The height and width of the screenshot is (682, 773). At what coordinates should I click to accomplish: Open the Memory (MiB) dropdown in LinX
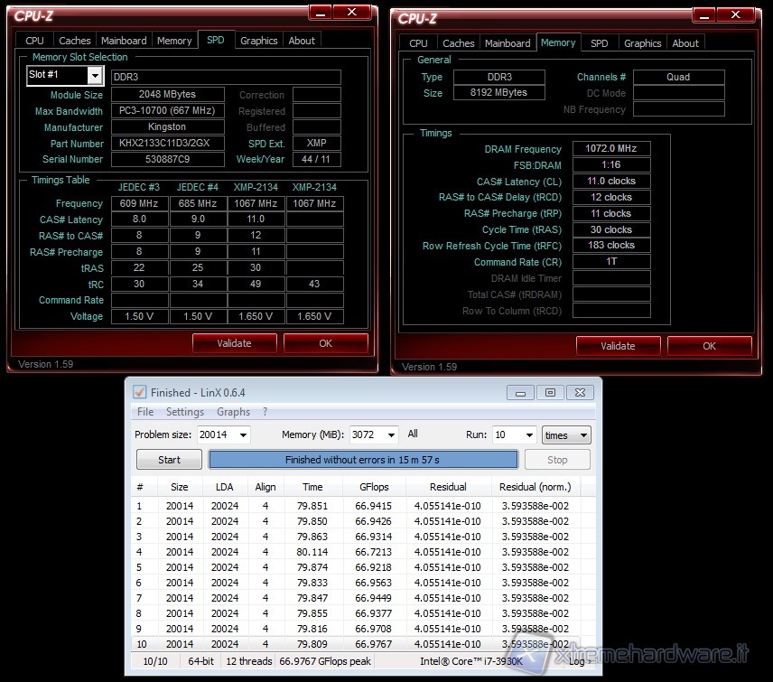pyautogui.click(x=392, y=435)
